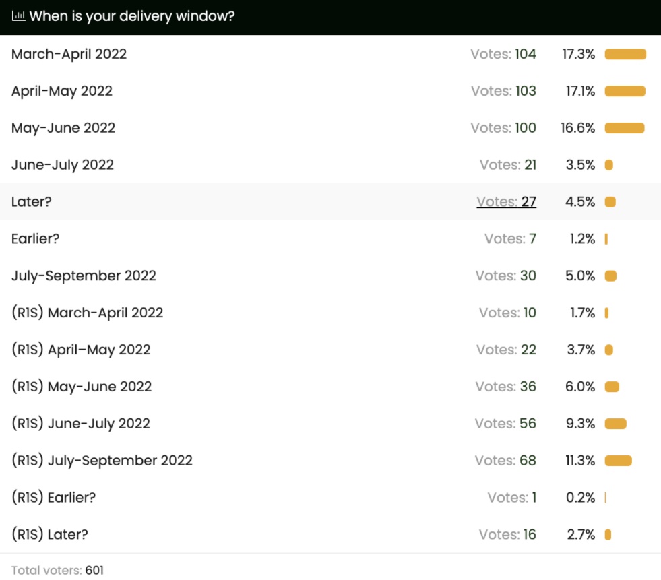Select the 'June-July 2022' poll option
The width and height of the screenshot is (661, 580).
(x=63, y=165)
